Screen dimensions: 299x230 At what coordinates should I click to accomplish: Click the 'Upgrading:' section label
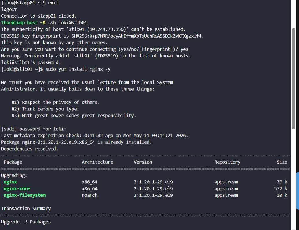click(x=14, y=175)
